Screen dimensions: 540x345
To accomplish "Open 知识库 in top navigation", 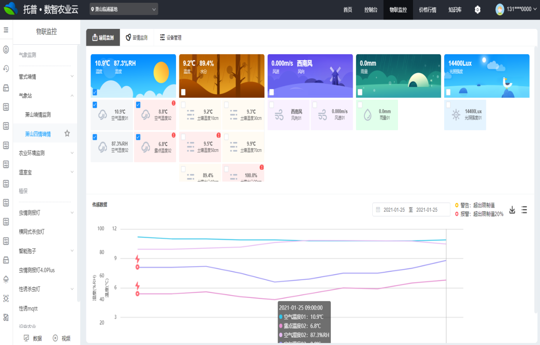I will coord(455,10).
